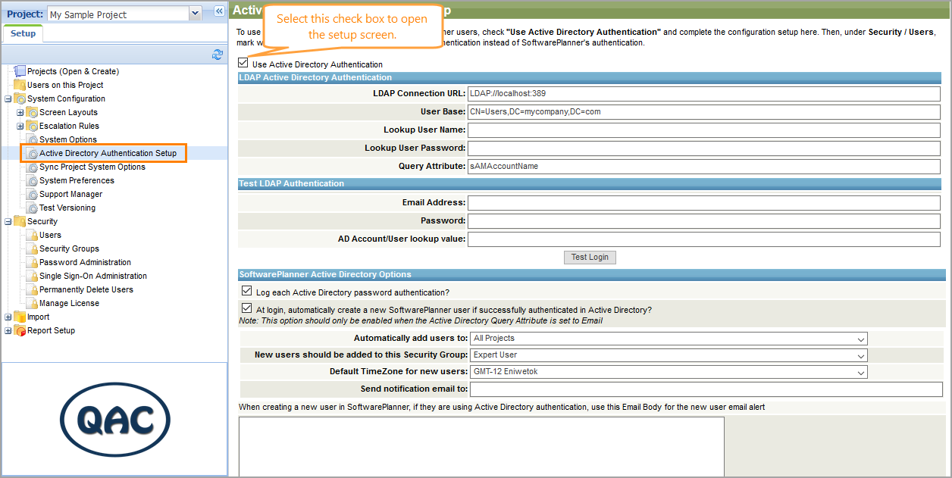This screenshot has height=478, width=952.
Task: Click the Email Address test field
Action: 703,203
